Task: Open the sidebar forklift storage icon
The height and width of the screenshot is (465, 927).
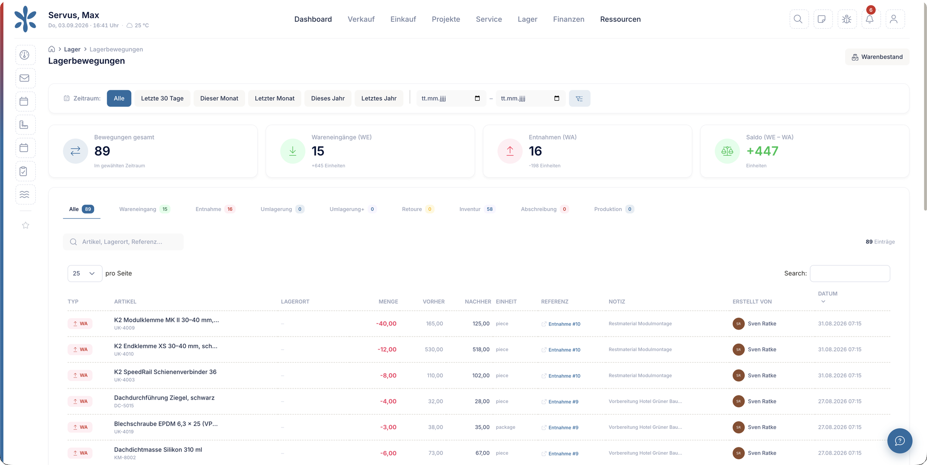Action: click(25, 125)
